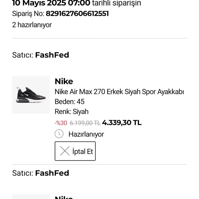Select the order number 8291627606612551
Viewport: 199px width, 199px height.
77,14
